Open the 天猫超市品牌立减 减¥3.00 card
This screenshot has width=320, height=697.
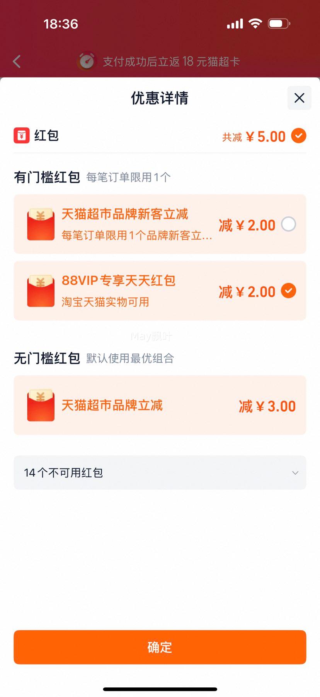[160, 405]
